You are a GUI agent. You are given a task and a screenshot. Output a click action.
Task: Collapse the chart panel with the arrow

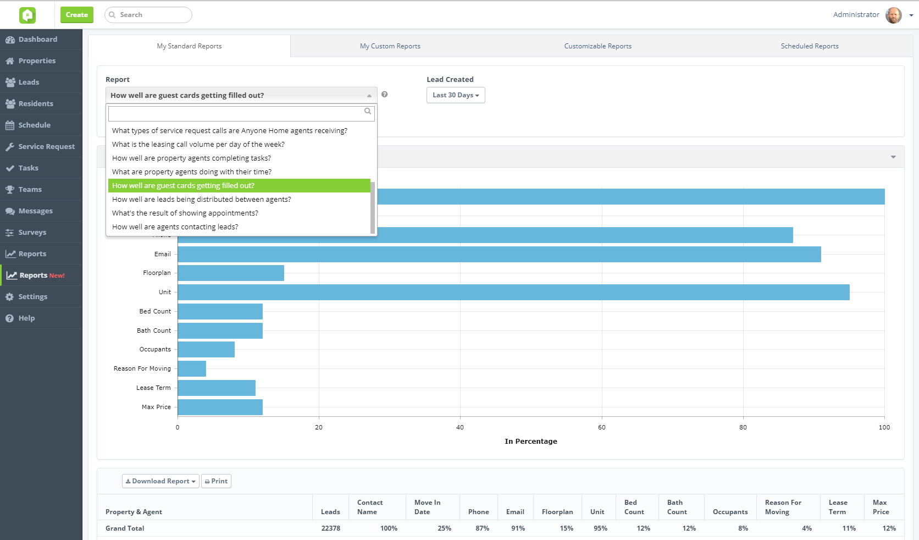[x=893, y=157]
